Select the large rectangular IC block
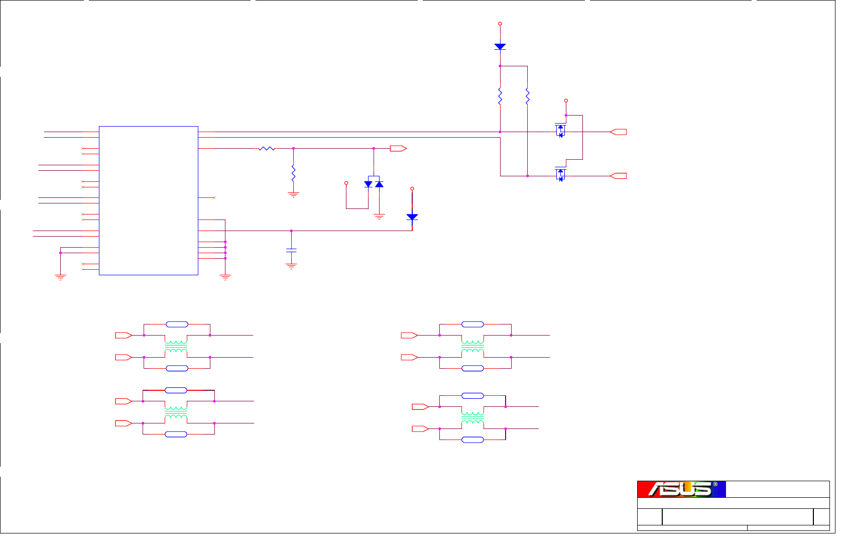This screenshot has height=543, width=842. pos(149,200)
